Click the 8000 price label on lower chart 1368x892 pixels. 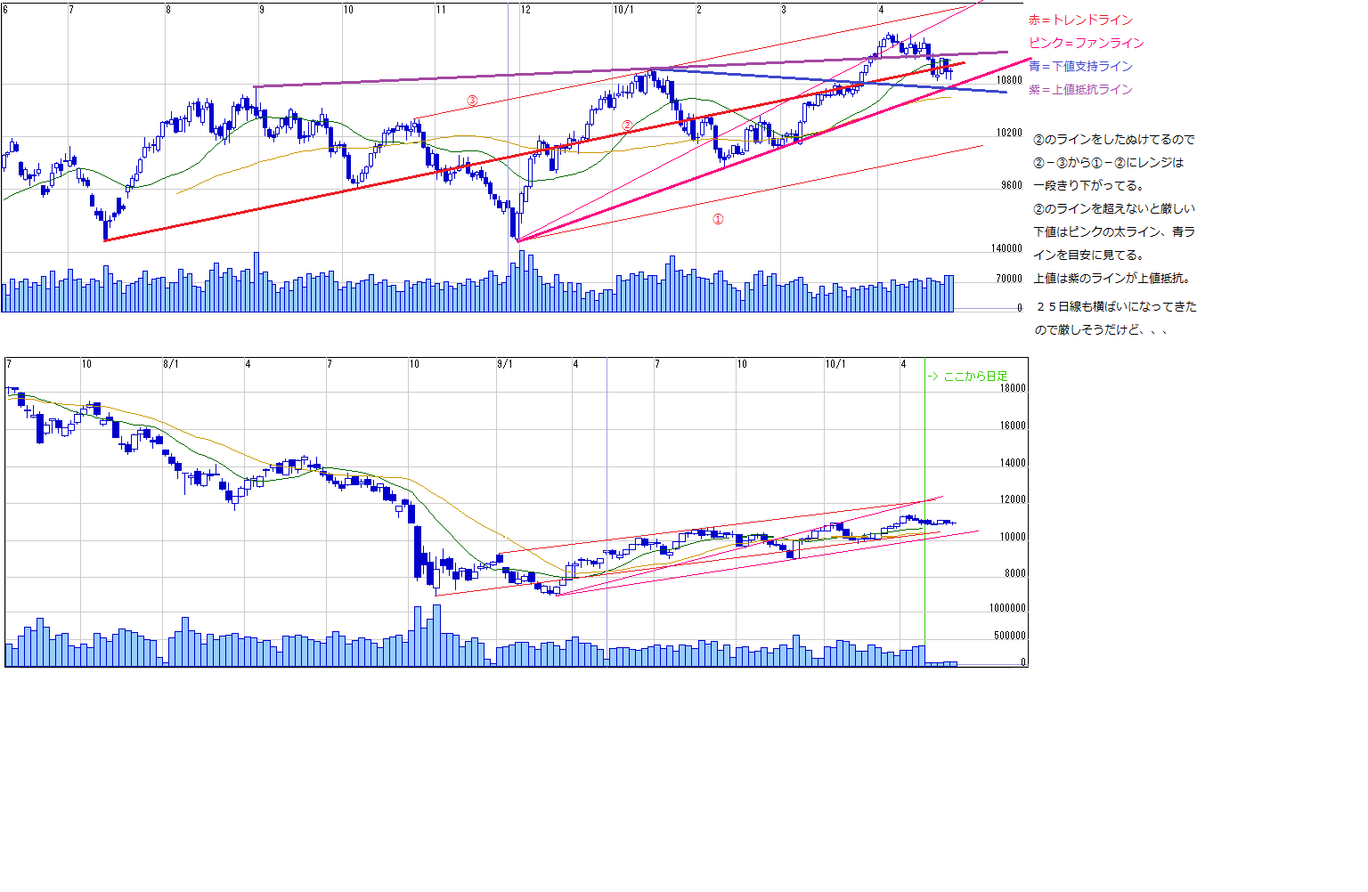pyautogui.click(x=1014, y=573)
